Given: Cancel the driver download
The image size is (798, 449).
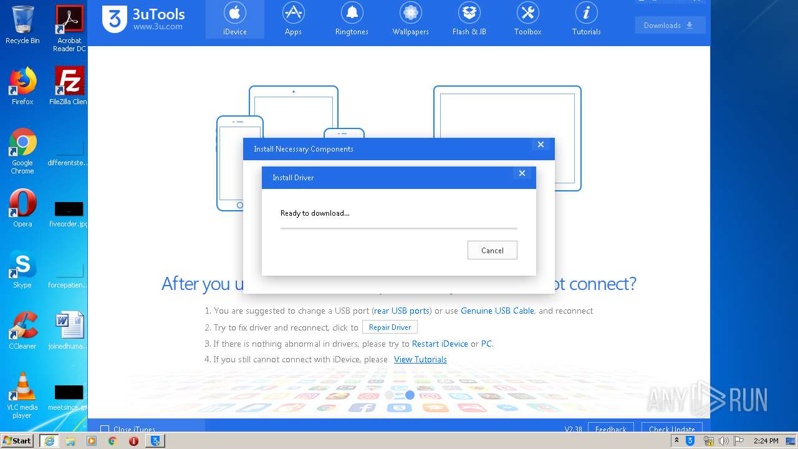Looking at the screenshot, I should (492, 250).
